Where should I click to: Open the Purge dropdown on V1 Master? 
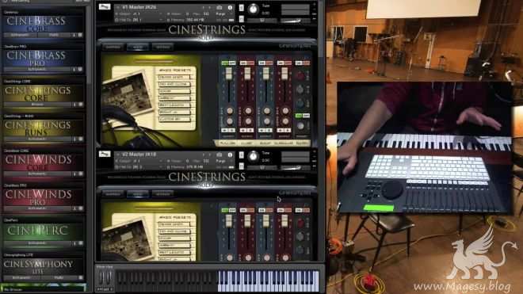223,14
